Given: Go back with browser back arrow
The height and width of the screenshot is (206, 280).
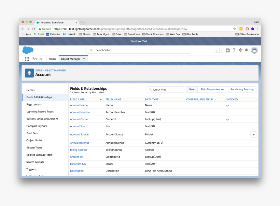Looking at the screenshot, I should tap(23, 29).
